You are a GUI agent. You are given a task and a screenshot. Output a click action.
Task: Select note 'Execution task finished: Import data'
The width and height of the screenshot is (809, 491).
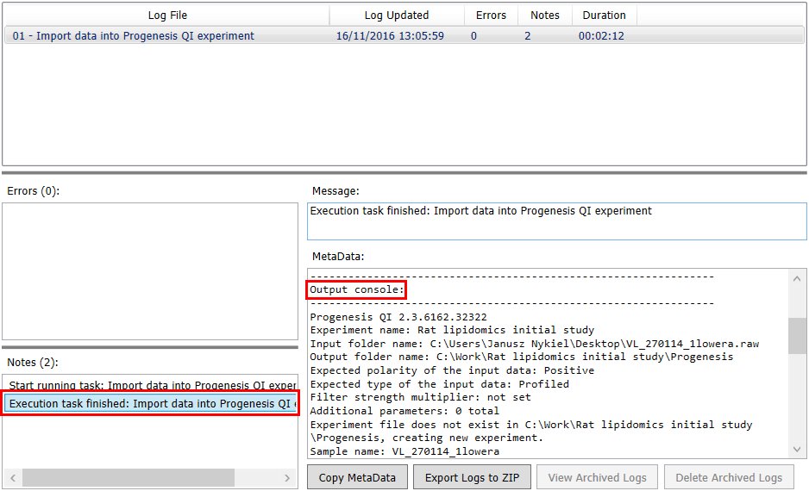click(x=151, y=403)
